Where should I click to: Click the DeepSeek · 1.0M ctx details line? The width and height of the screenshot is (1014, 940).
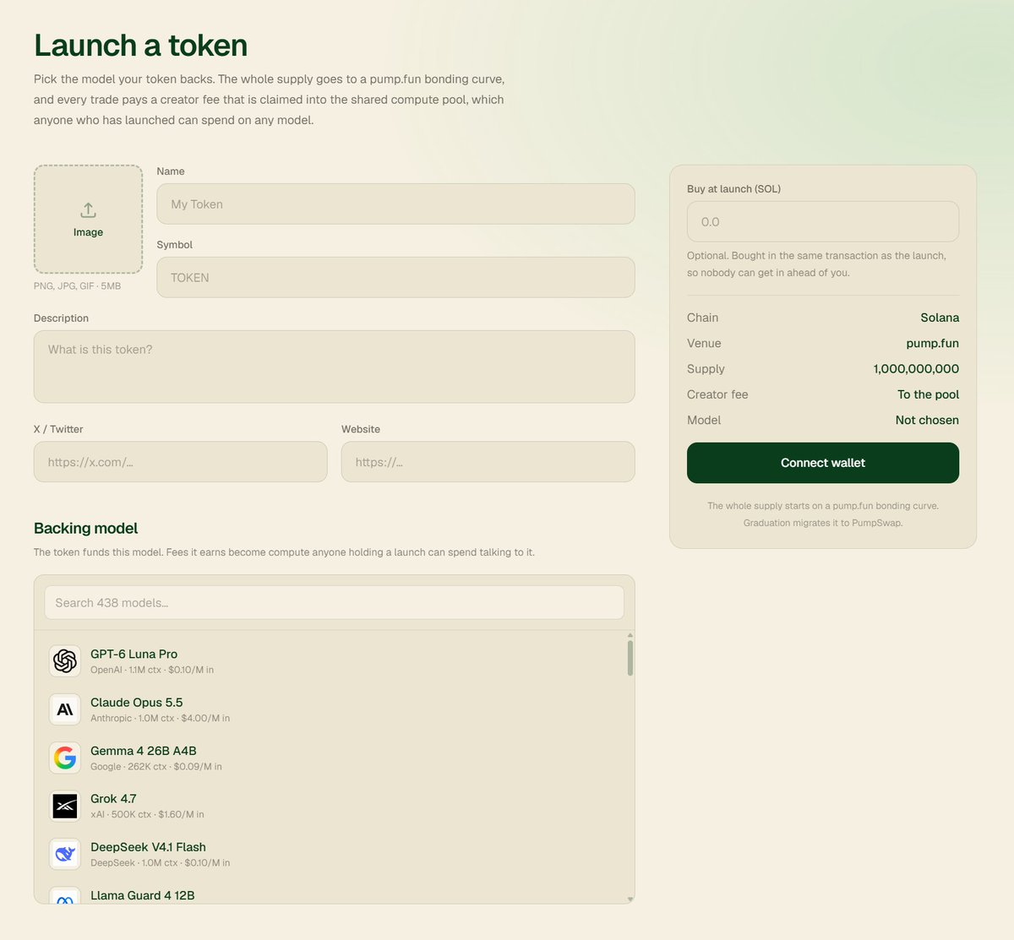tap(160, 862)
